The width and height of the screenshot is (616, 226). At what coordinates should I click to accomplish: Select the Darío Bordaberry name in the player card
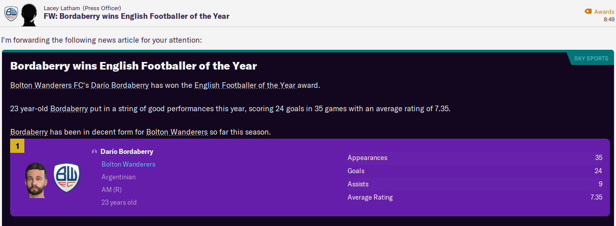[127, 152]
